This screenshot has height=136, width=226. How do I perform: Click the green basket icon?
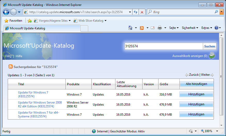[x=212, y=56]
